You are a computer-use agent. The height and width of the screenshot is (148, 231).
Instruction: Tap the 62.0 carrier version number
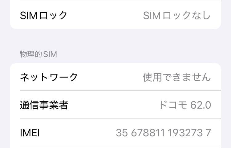coord(201,105)
